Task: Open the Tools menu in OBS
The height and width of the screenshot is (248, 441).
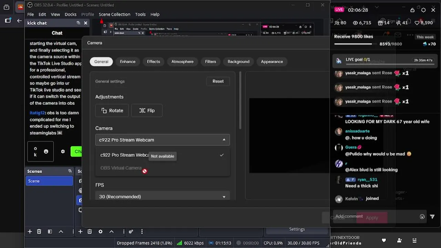Action: [140, 14]
